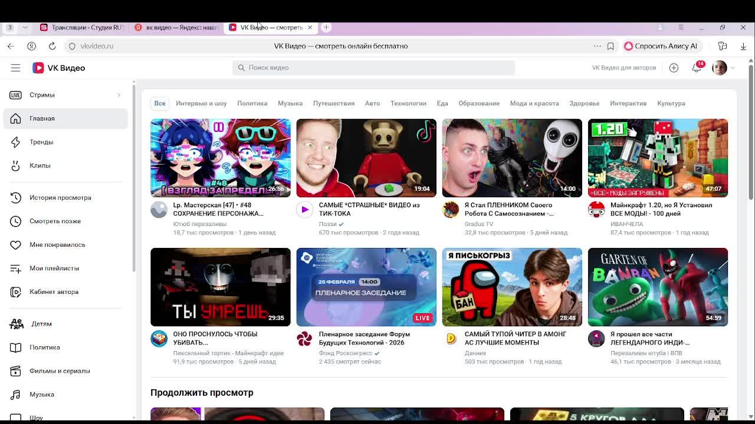Screen dimensions: 755x424
Task: Open Gradus TV channel avatar
Action: (x=451, y=210)
